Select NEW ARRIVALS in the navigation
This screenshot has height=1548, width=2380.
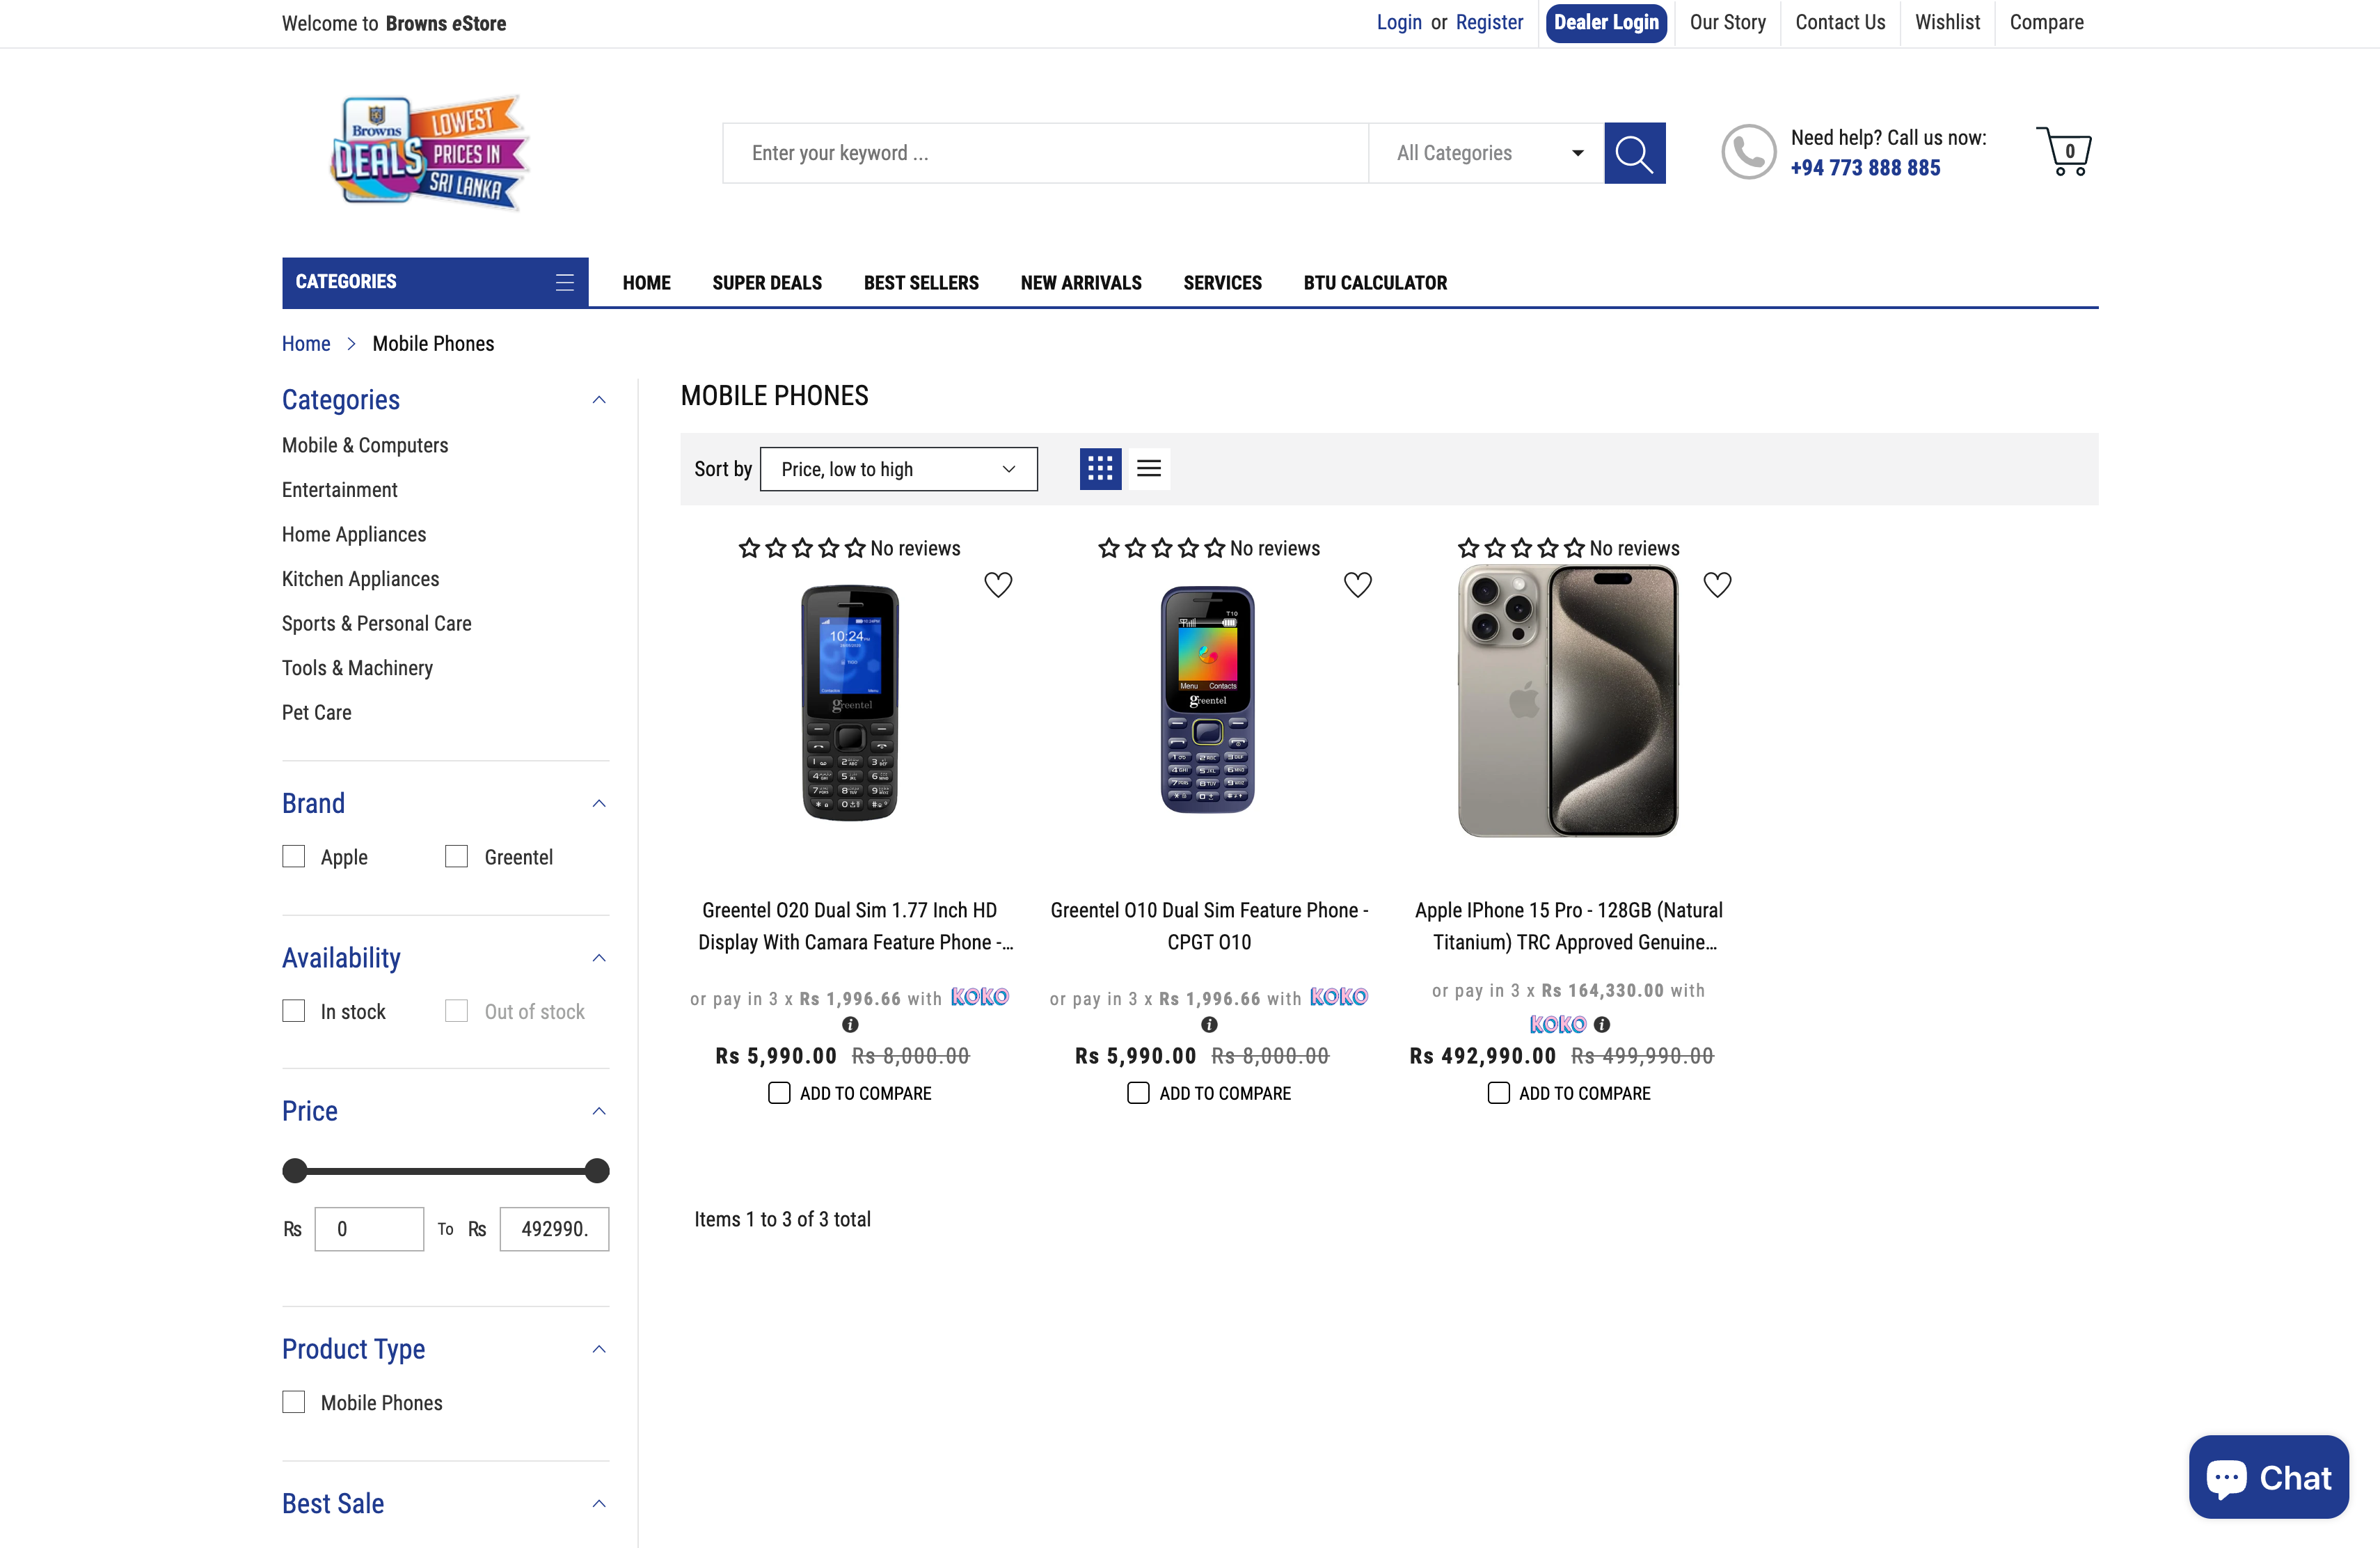pos(1080,283)
